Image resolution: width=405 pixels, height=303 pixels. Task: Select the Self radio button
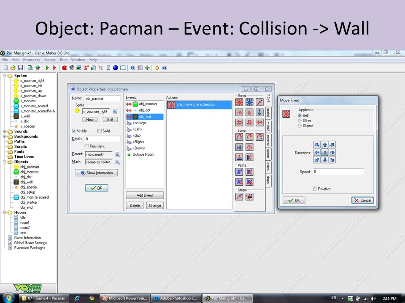[x=300, y=115]
